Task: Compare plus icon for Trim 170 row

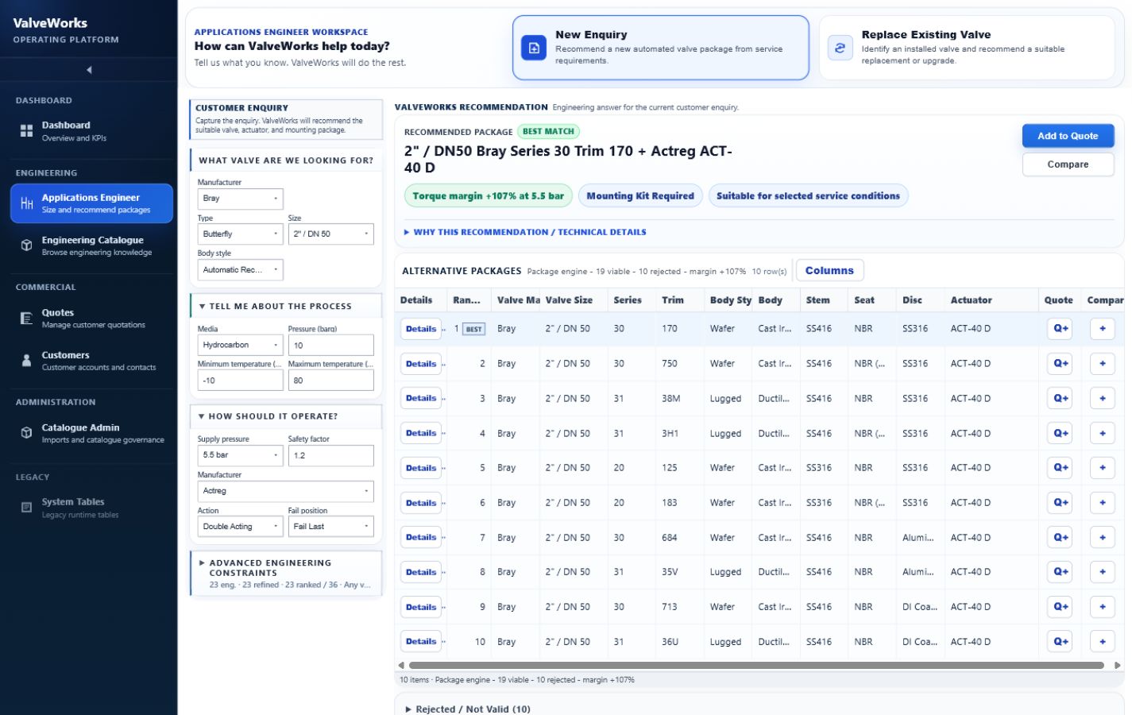Action: pos(1103,329)
